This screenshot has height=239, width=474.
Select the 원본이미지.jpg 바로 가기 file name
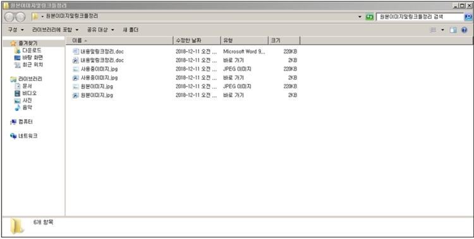click(x=97, y=95)
